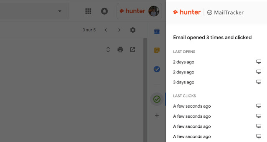267x142 pixels.
Task: Click the LAST CLICKS section label
Action: 185,96
